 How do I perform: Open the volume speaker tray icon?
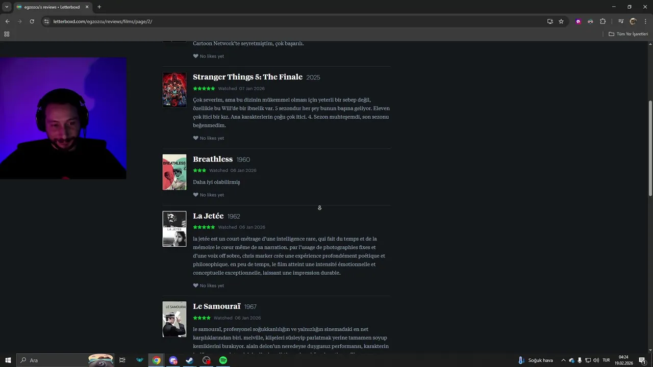(x=596, y=360)
